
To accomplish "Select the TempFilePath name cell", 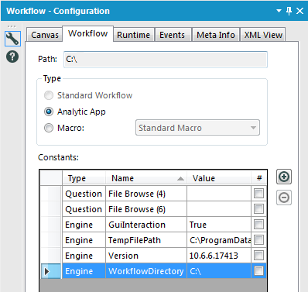I will coord(146,240).
